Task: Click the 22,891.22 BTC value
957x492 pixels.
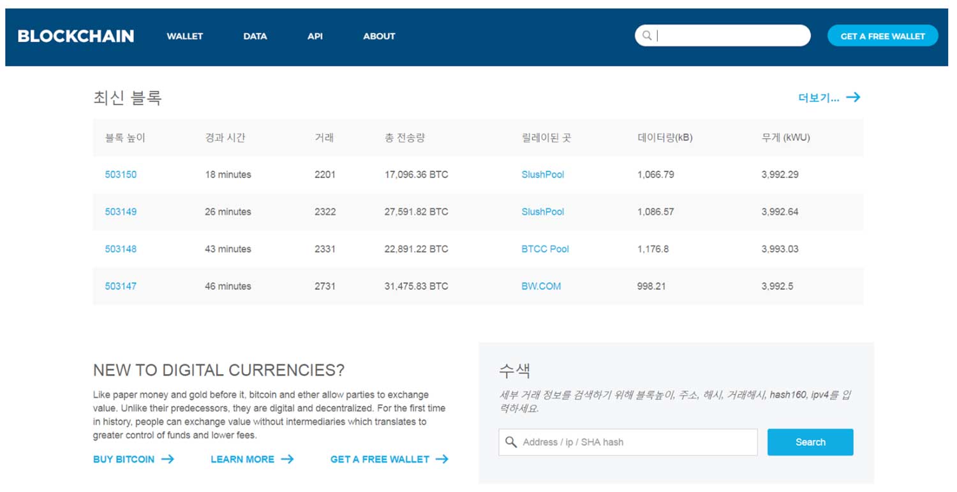Action: coord(416,249)
